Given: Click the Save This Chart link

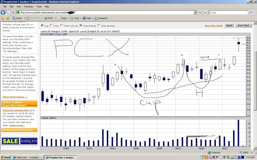Looking at the screenshot, I should [x=213, y=26].
